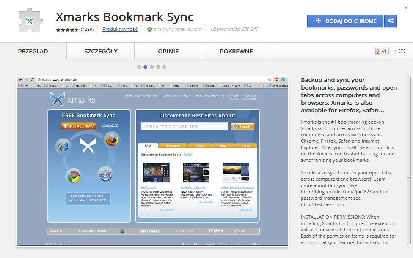Click the back arrow in the screenshot's browser
This screenshot has width=413, height=258.
20,80
